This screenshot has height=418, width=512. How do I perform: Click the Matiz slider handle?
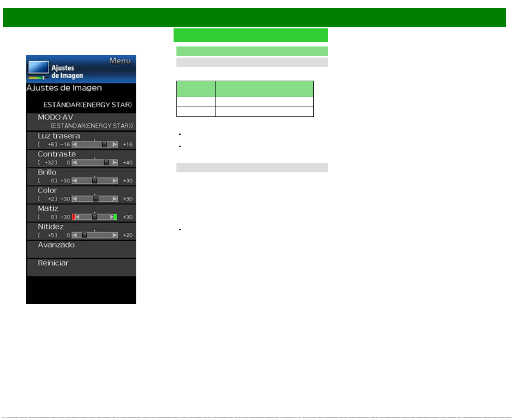pos(95,217)
